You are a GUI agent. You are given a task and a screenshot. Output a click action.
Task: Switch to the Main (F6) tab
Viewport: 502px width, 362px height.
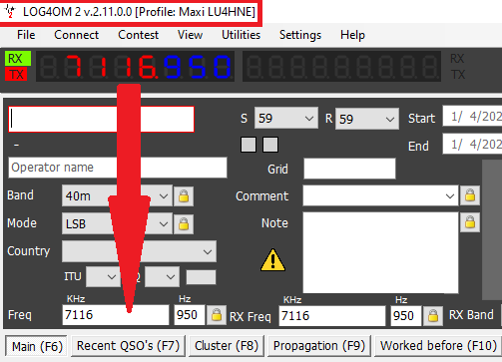point(37,346)
